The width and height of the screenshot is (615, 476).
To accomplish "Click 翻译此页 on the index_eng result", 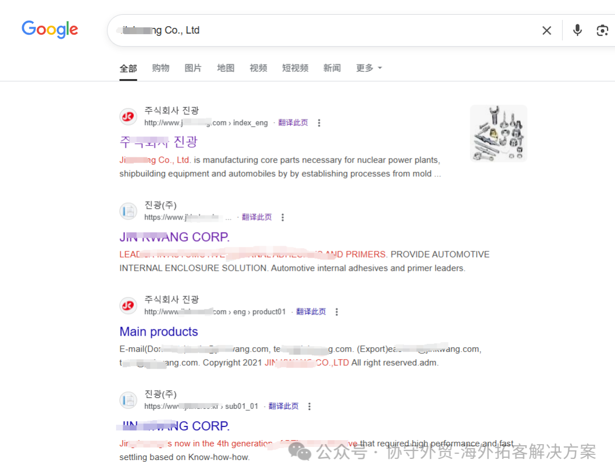I will coord(293,123).
